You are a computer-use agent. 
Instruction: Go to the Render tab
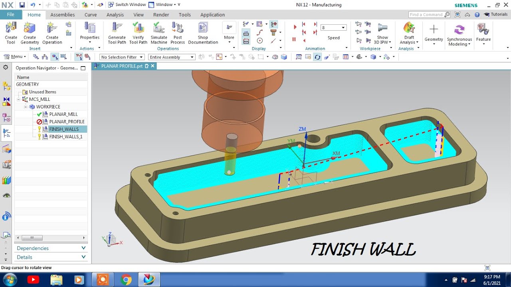tap(161, 15)
